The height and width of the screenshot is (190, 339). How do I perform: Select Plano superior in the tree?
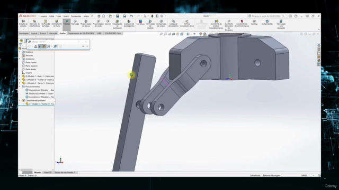click(30, 66)
